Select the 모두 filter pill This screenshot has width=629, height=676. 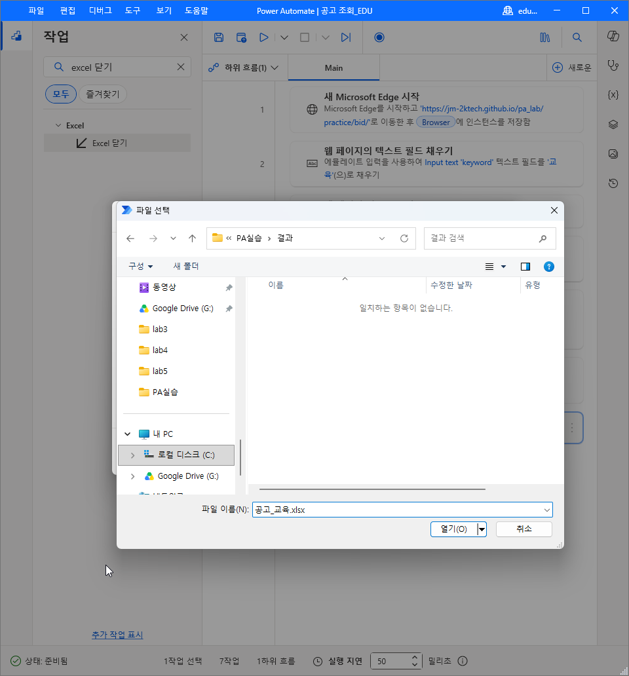click(x=61, y=94)
